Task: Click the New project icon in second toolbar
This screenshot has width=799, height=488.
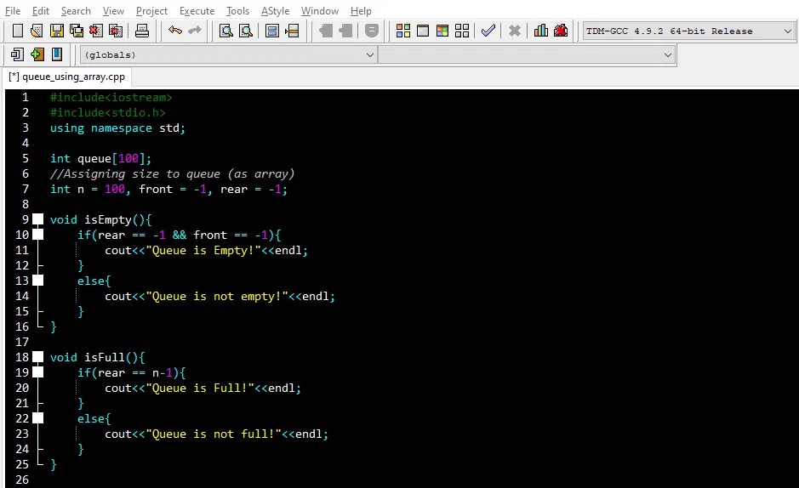Action: click(17, 54)
